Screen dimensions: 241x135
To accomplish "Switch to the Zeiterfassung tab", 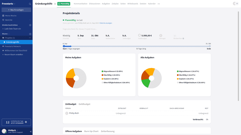I will point(107,131).
